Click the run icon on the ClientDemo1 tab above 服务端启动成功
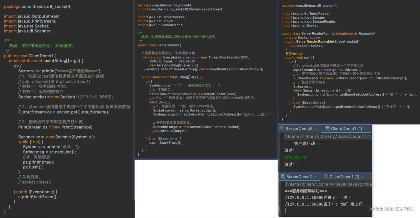 tap(326, 177)
